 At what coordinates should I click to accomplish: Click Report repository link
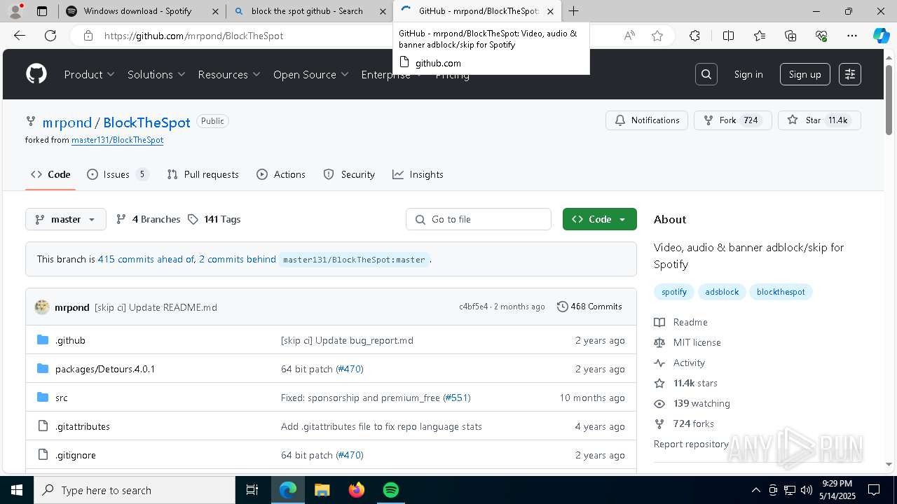coord(691,444)
